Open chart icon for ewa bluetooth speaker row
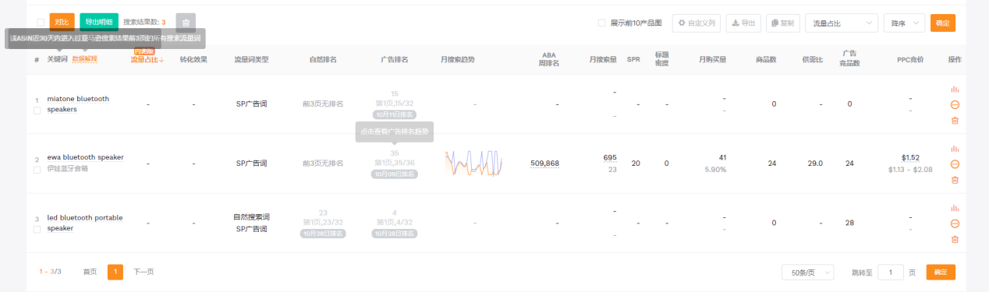This screenshot has width=989, height=292. 955,149
